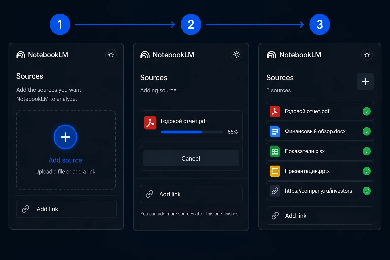Click the green check for Презентация.pptx

pyautogui.click(x=367, y=171)
